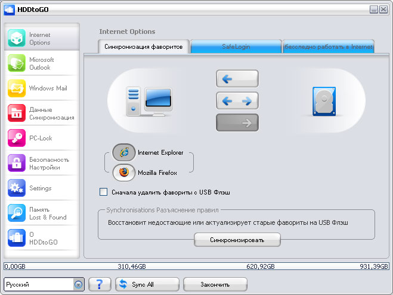Select the Mozilla Firefox browser icon
393x295 pixels.
pos(124,172)
